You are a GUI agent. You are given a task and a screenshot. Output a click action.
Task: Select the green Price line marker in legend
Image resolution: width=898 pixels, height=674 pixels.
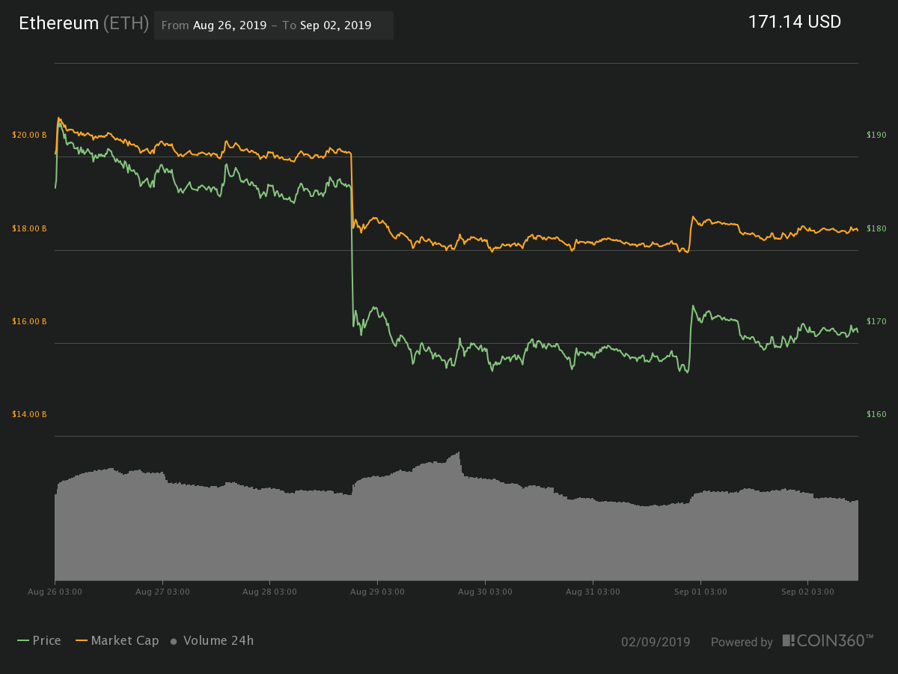[x=22, y=640]
